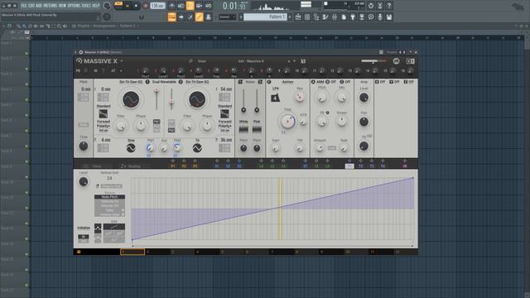Click the macro 1 knob in Massive X header
The image size is (530, 298).
(146, 71)
